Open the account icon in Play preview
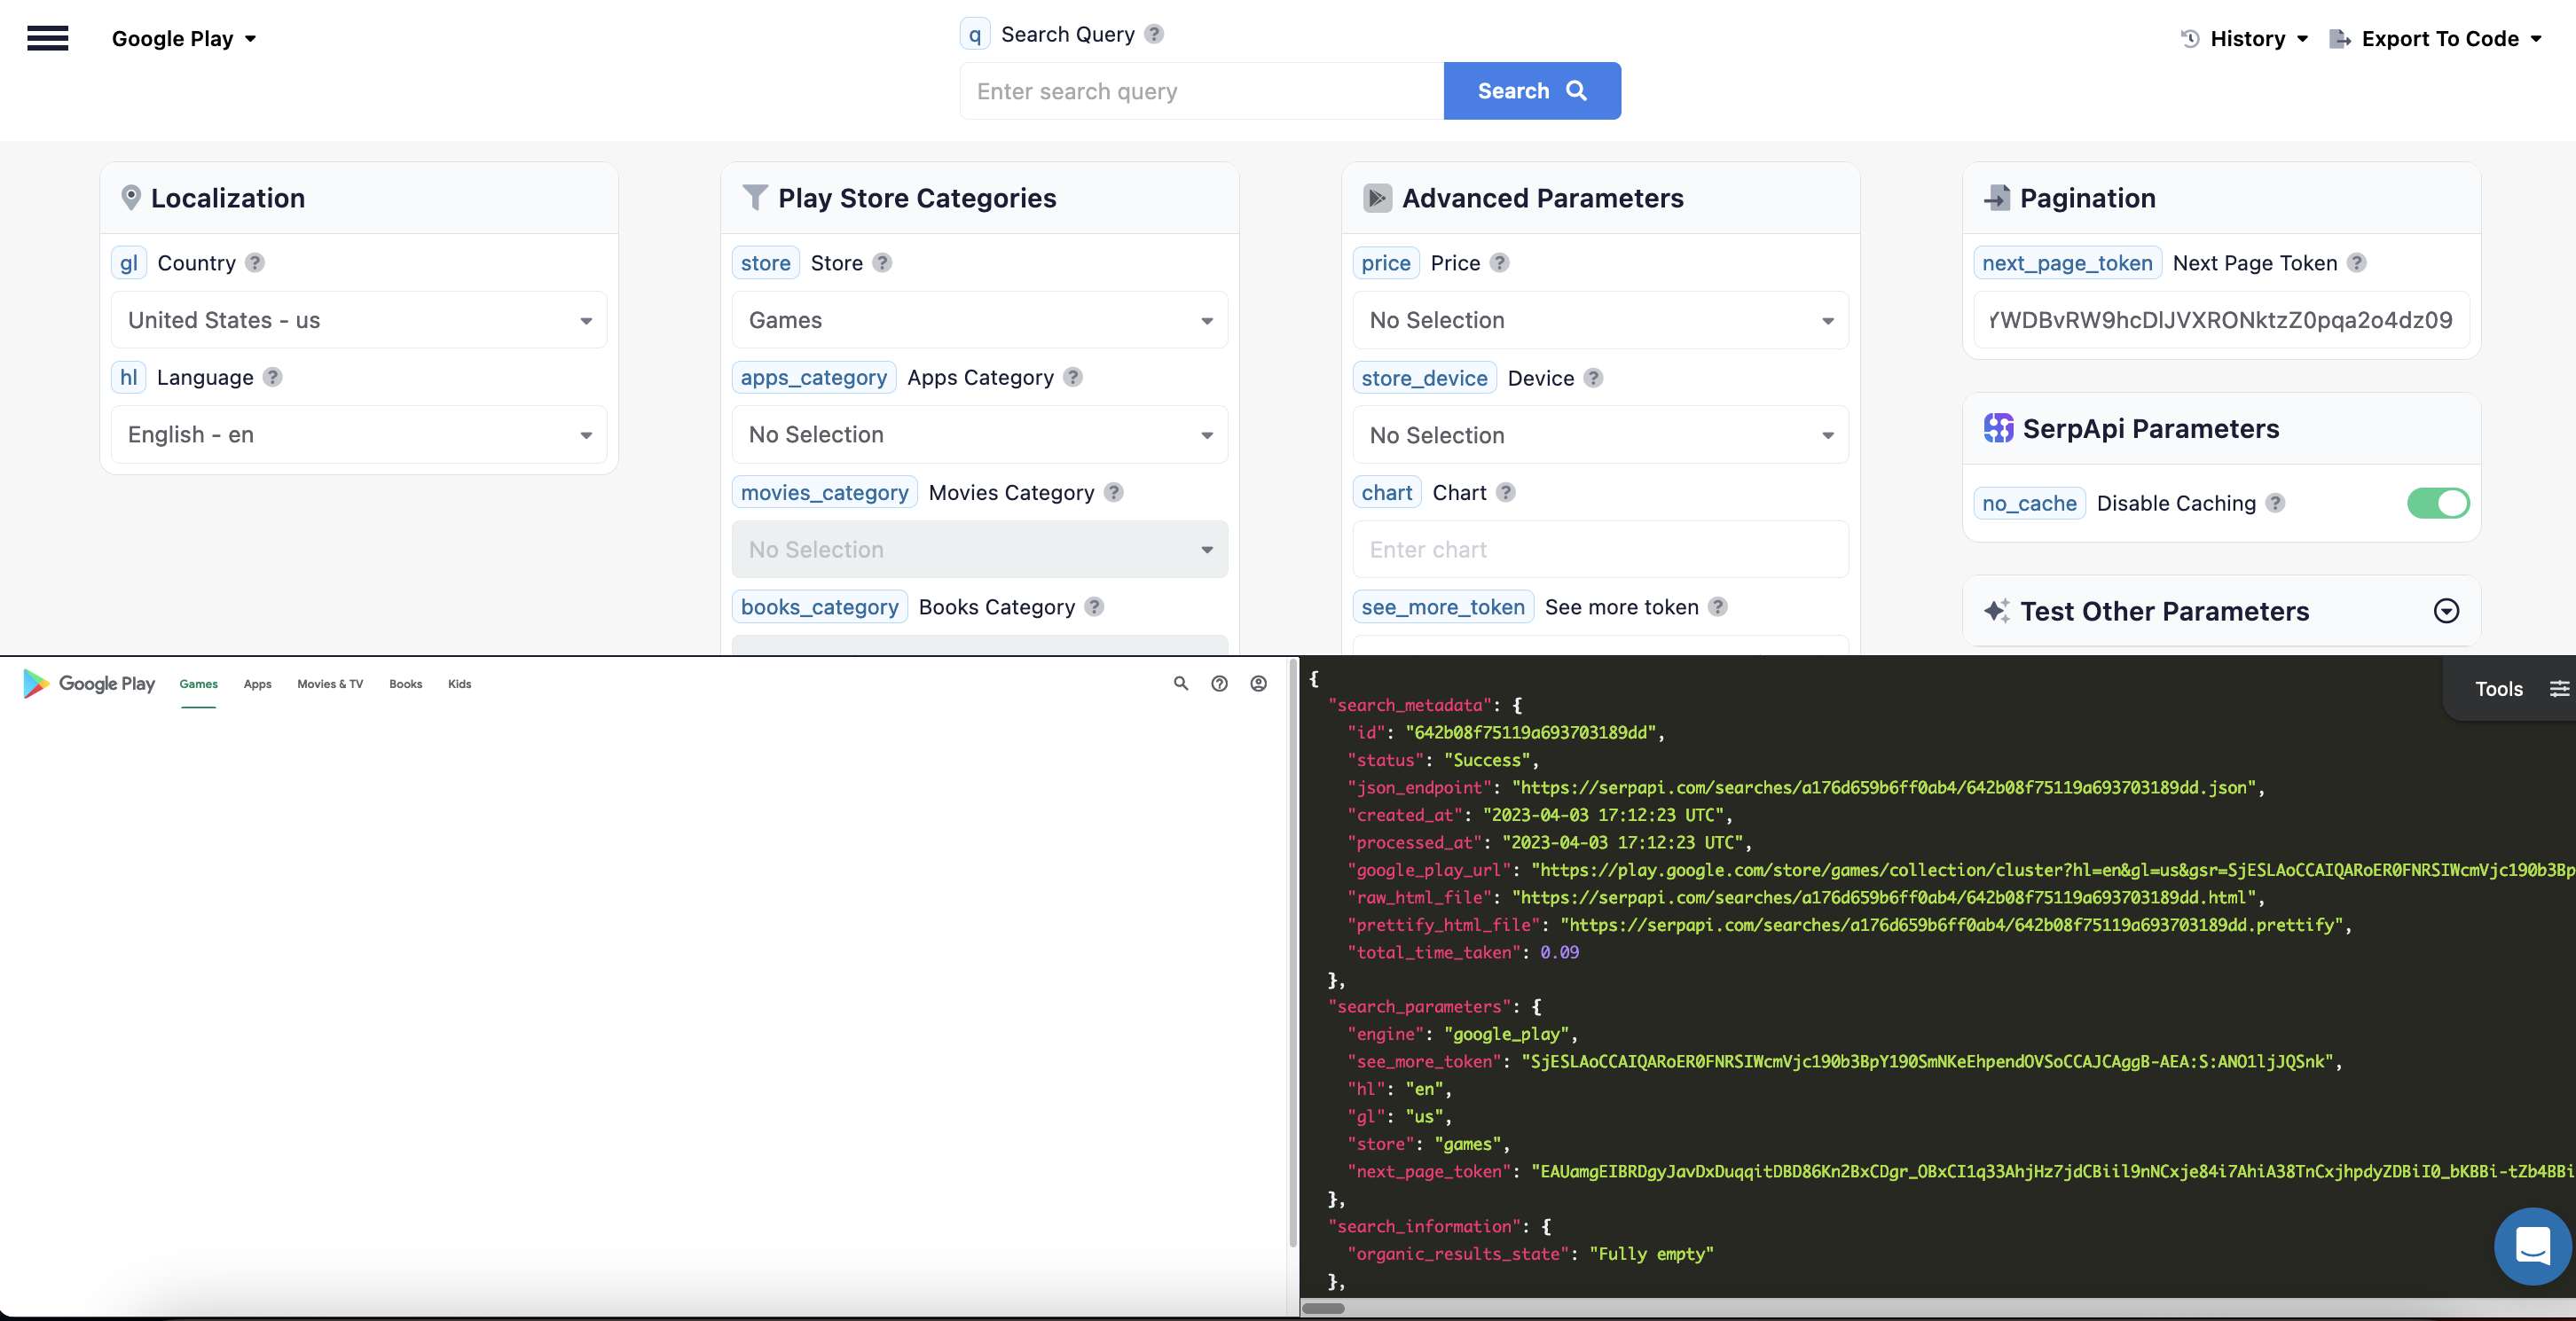The image size is (2576, 1321). pos(1257,684)
